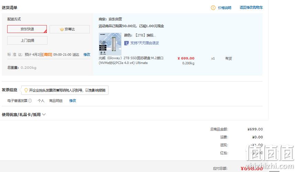The image size is (297, 172).
Task: Modify the delivery time via 修改 link
Action: click(x=87, y=54)
